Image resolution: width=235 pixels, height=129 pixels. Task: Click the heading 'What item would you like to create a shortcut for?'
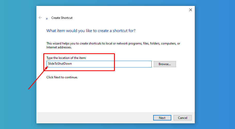tap(91, 31)
